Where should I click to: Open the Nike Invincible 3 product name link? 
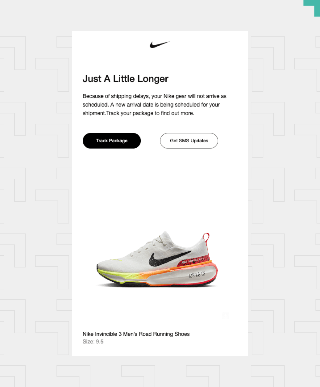[136, 334]
